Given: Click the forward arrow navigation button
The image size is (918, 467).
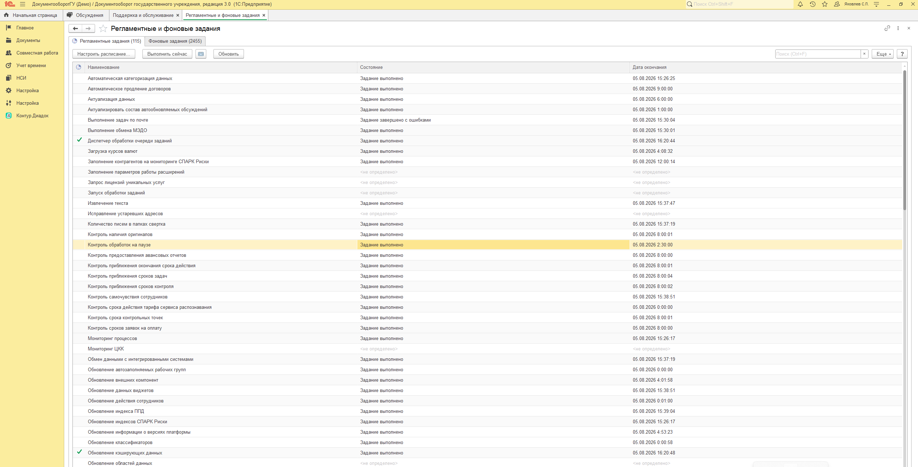Looking at the screenshot, I should [88, 28].
